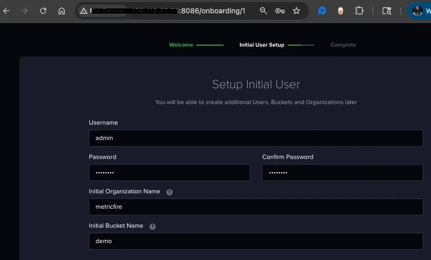Screen dimensions: 431x260
Task: Click the browser forward arrow
Action: pos(25,11)
